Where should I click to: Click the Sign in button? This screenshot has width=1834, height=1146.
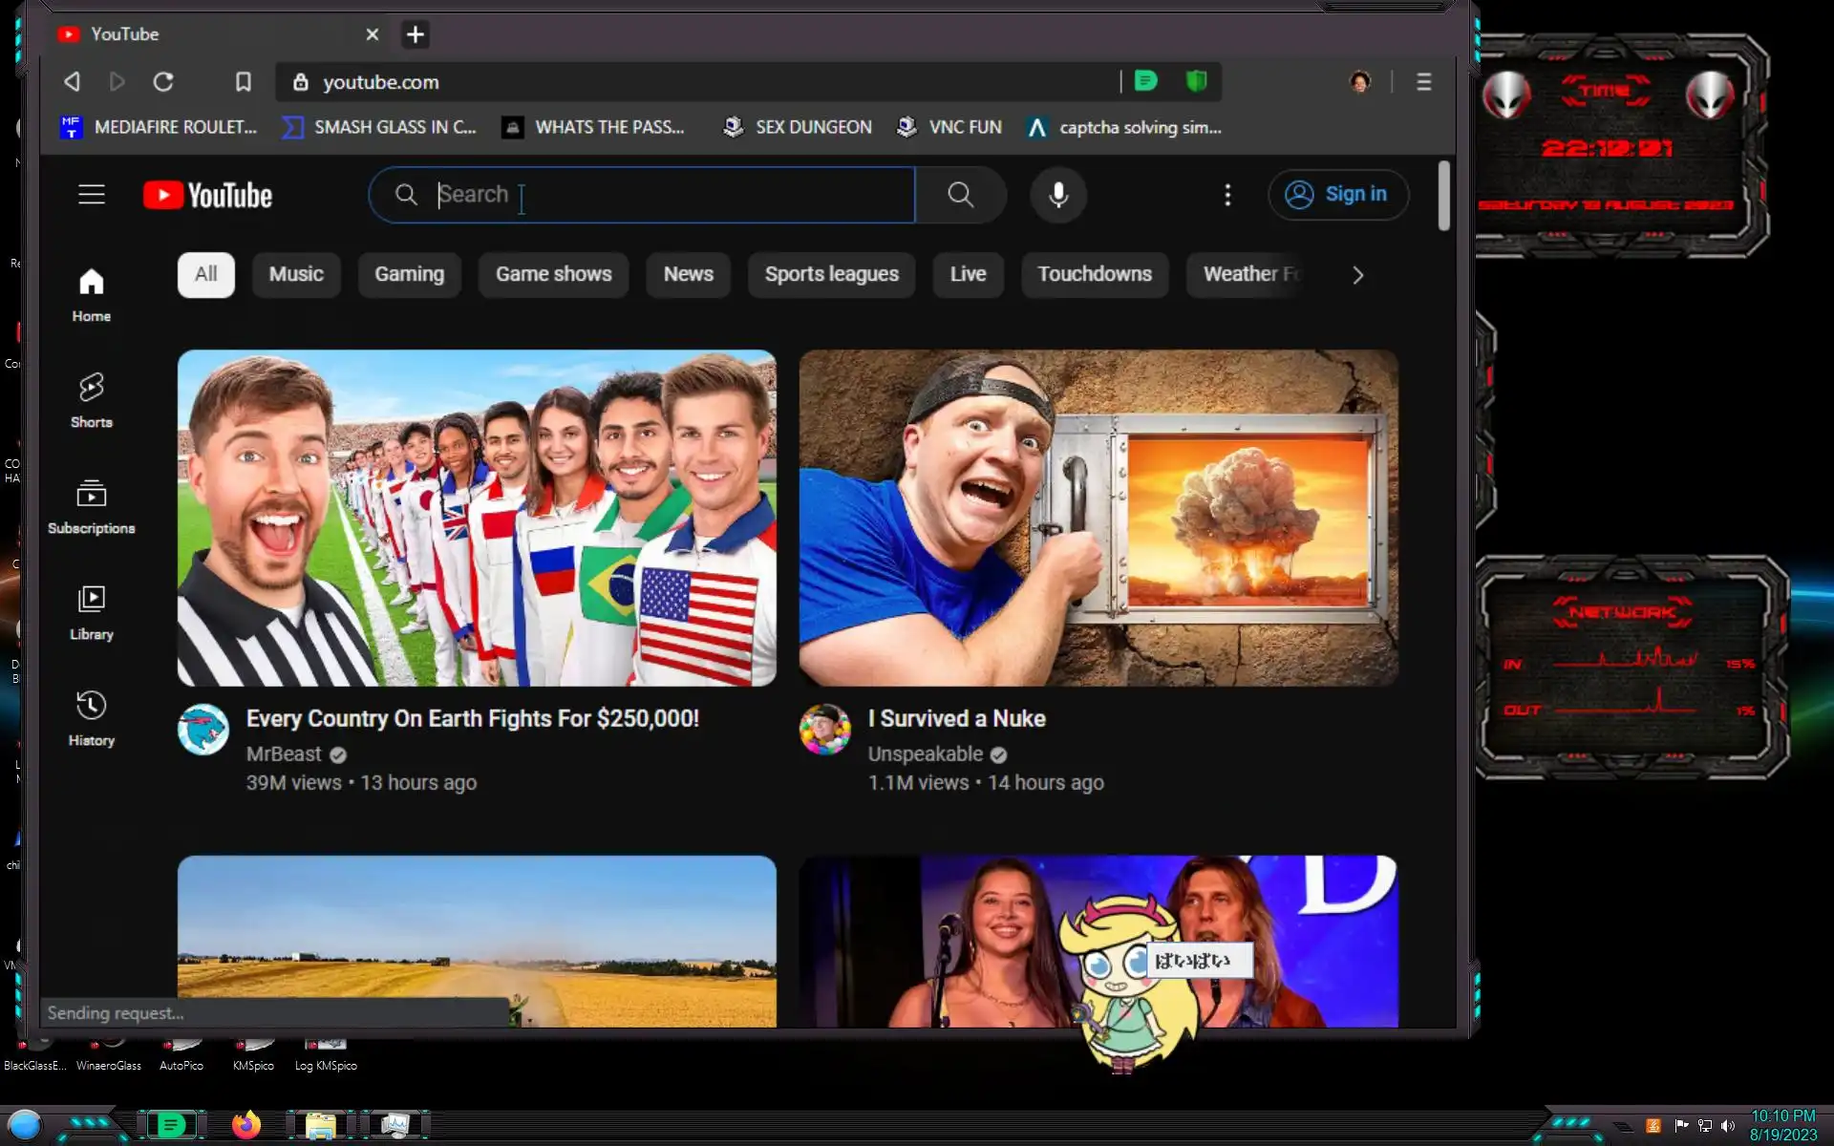(1337, 195)
